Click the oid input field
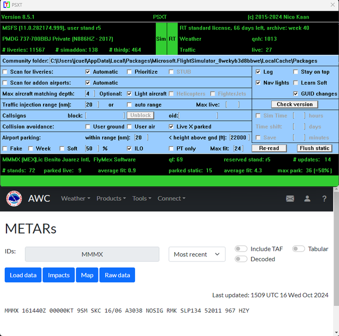339x336 pixels. pos(198,116)
